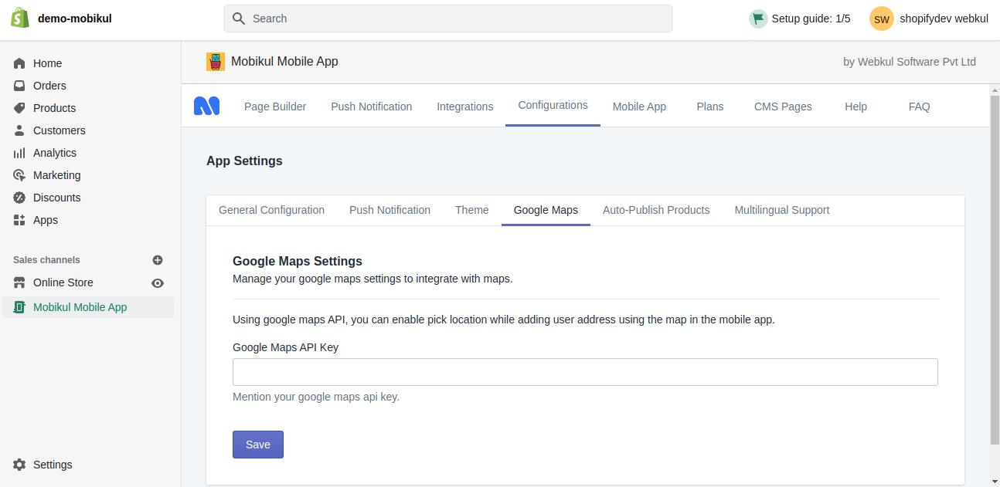Open Theme settings tab
The width and height of the screenshot is (1000, 487).
pyautogui.click(x=472, y=210)
